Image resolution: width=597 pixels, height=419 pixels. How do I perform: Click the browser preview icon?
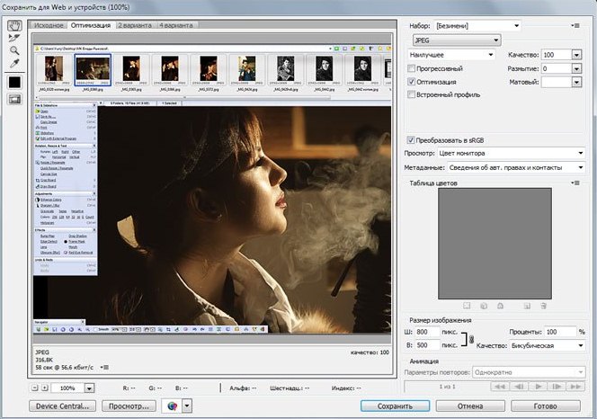(x=172, y=406)
